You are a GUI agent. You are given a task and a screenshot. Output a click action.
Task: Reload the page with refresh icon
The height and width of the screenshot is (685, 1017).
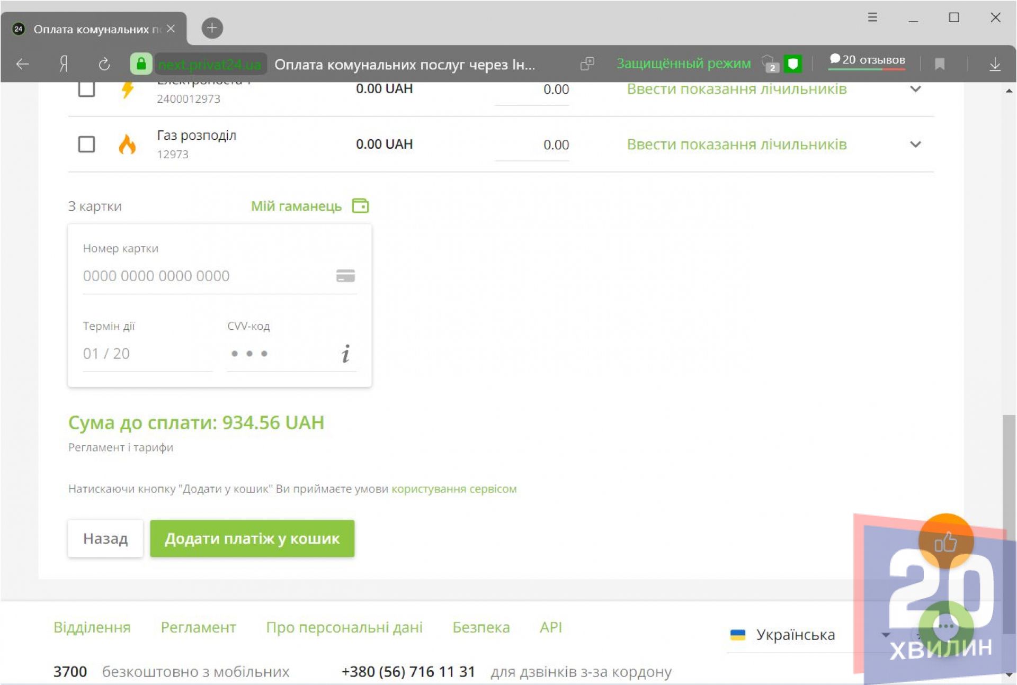coord(104,64)
